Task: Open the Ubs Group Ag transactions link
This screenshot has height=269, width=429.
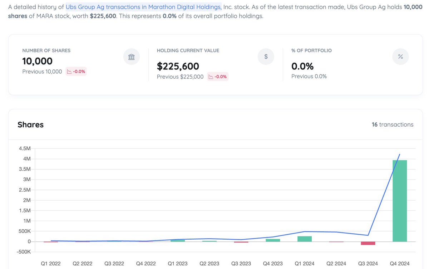Action: [143, 7]
